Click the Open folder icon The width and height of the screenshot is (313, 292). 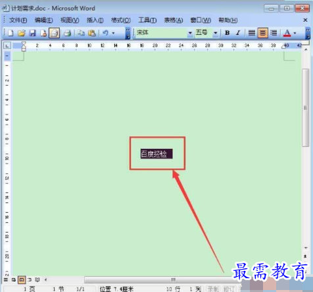[x=22, y=33]
